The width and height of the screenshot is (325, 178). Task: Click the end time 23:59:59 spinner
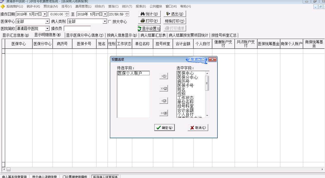pyautogui.click(x=127, y=14)
